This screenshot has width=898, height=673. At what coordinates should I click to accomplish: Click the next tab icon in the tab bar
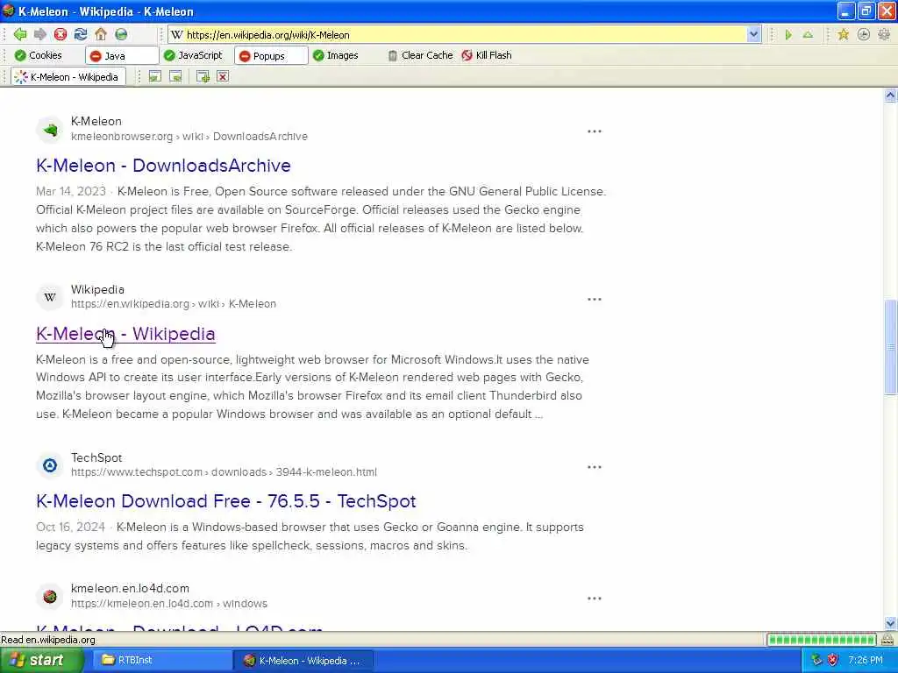[175, 77]
